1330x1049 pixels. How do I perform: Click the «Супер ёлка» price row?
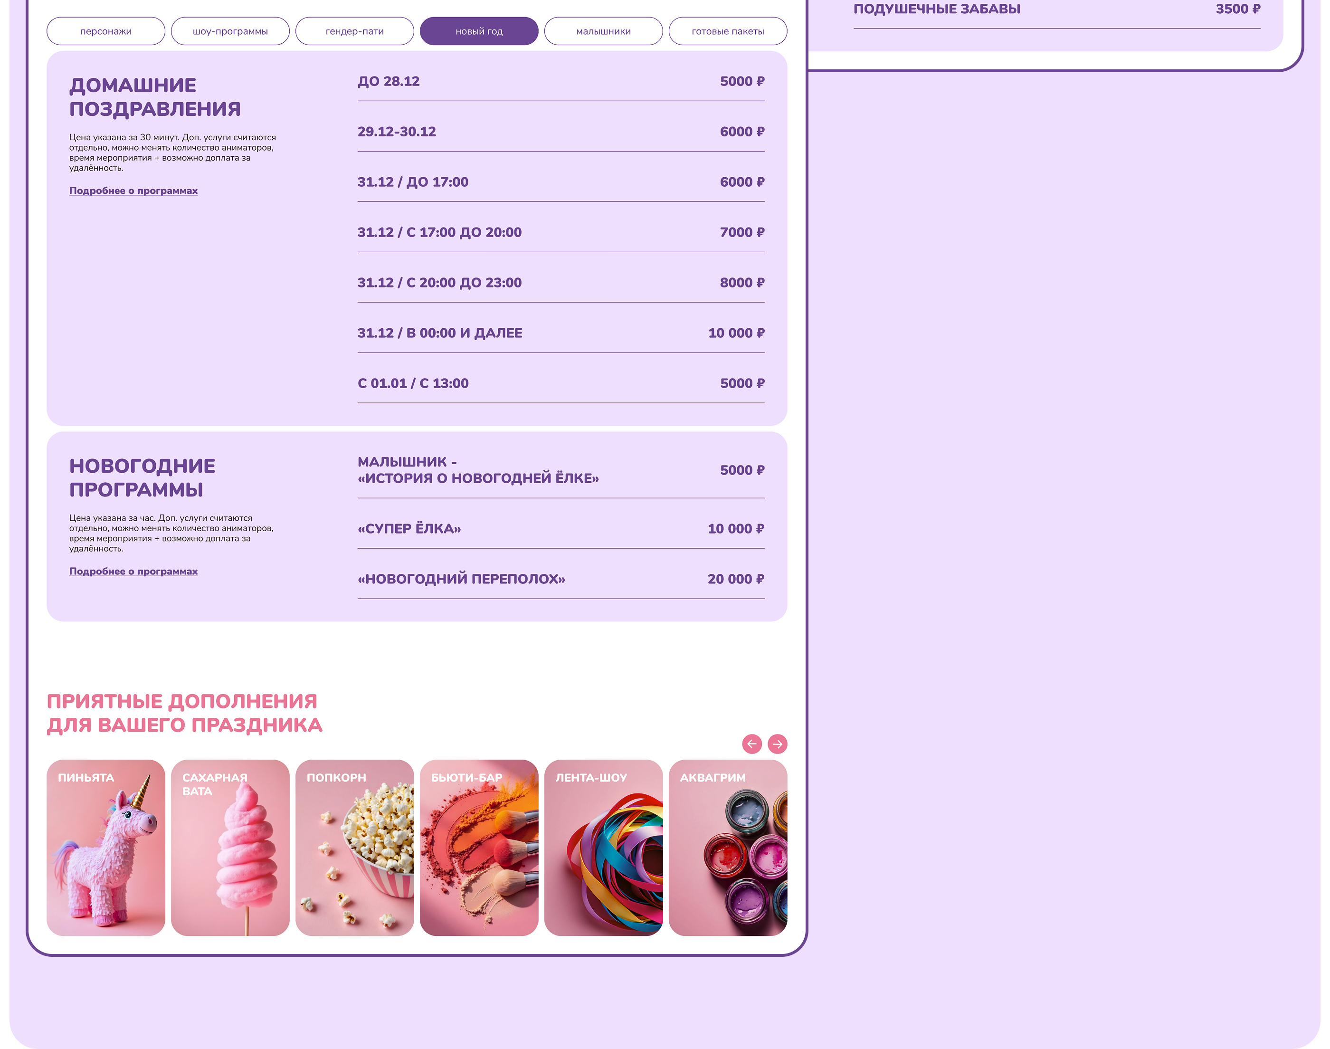(560, 529)
